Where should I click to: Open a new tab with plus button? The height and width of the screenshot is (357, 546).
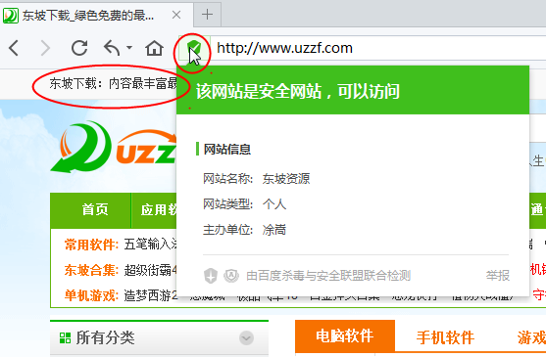pyautogui.click(x=207, y=15)
